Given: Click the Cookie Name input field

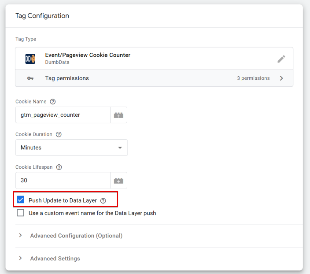Looking at the screenshot, I should (x=63, y=115).
